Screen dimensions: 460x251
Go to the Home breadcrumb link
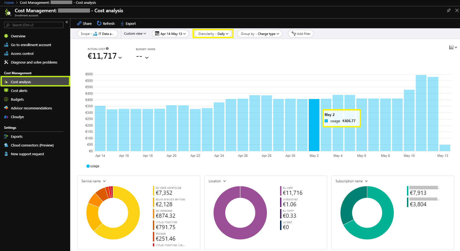9,2
